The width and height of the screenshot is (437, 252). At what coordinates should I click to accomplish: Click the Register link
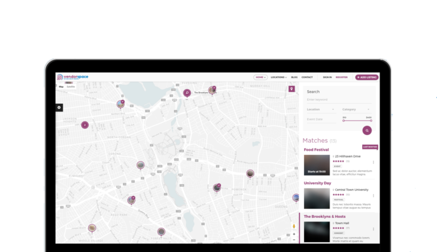point(341,77)
